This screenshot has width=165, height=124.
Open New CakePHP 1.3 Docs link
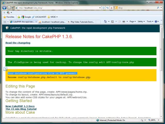click(20, 106)
